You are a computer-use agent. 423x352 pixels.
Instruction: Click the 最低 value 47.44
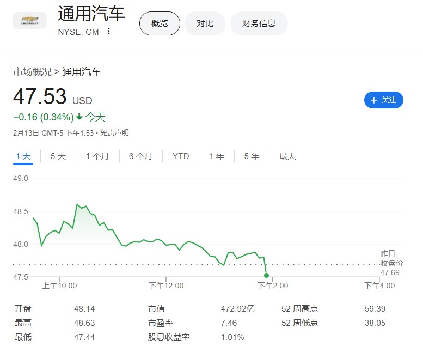[84, 337]
